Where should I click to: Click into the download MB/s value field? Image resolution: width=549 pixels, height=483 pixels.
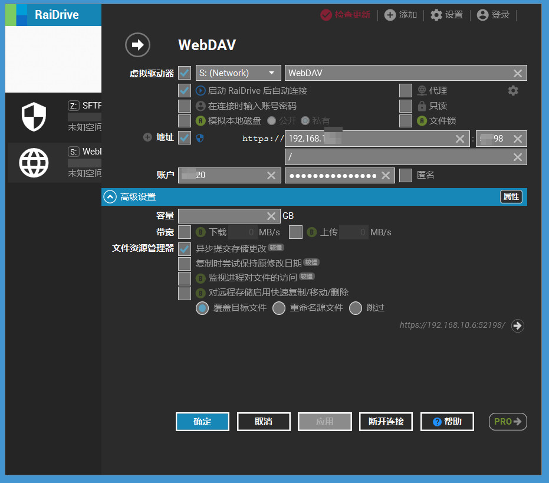[242, 232]
